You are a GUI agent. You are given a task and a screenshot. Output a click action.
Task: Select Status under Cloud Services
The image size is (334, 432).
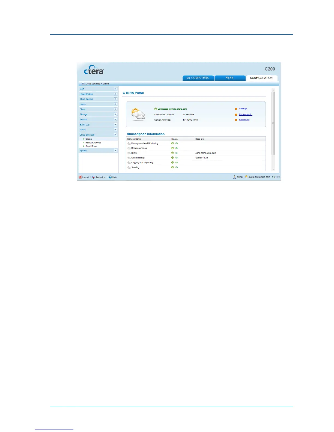pos(89,139)
